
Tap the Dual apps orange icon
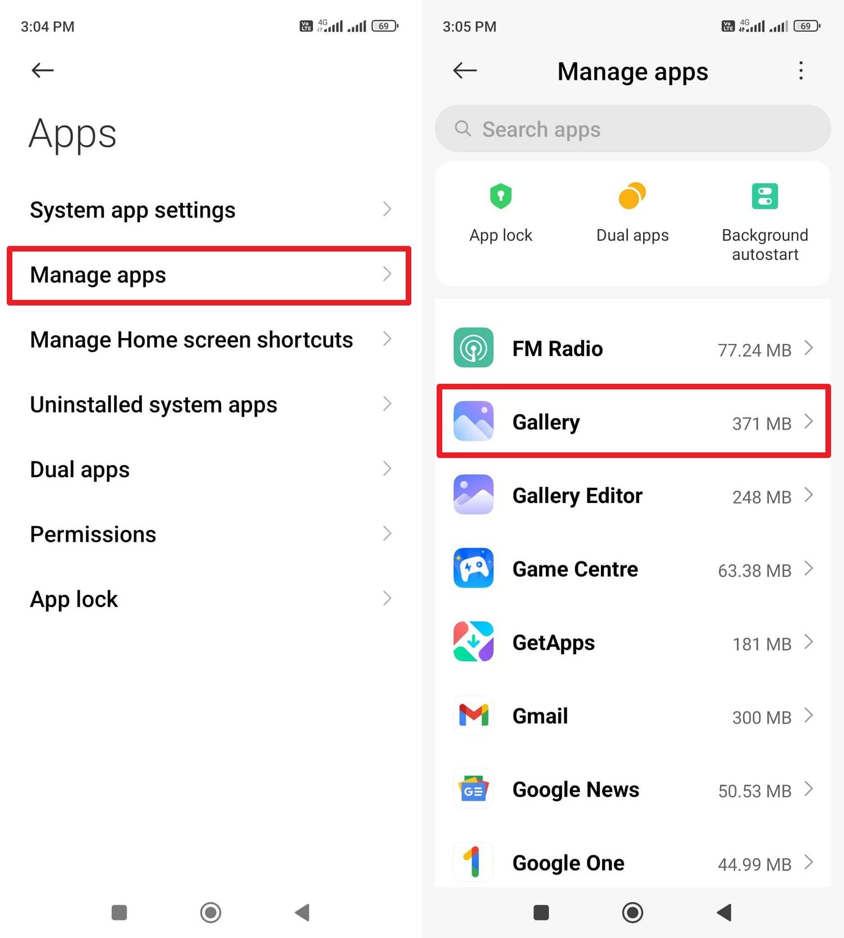pos(632,196)
